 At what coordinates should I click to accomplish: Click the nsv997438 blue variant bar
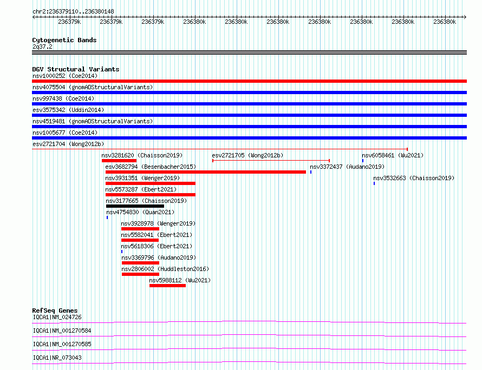(249, 104)
